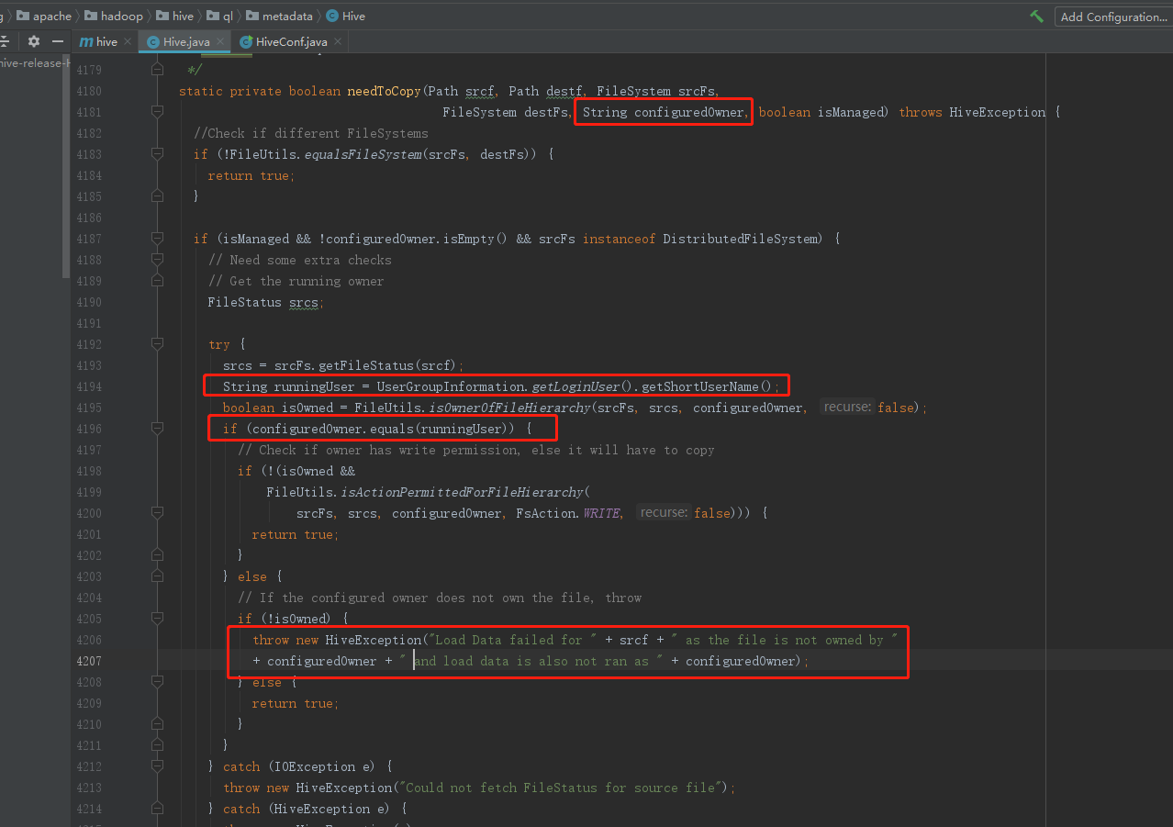Collapse the fold region ending at line 4185
The height and width of the screenshot is (827, 1173).
(x=156, y=196)
